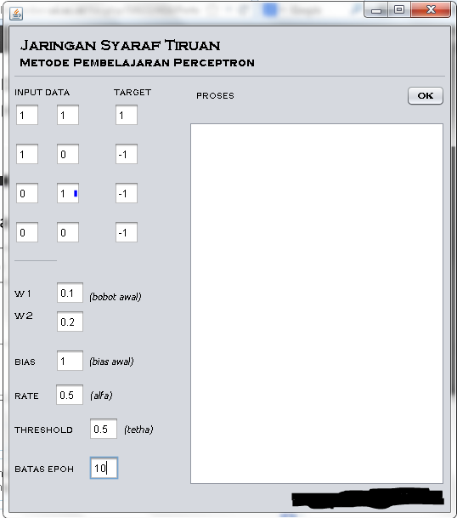Click the TARGET column label

tap(133, 92)
